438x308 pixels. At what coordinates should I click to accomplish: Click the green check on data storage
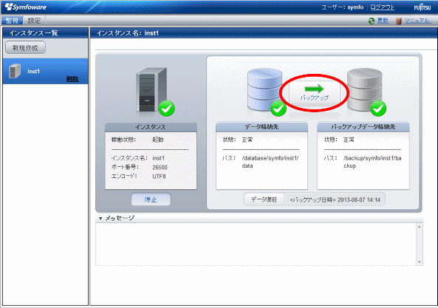coord(278,109)
